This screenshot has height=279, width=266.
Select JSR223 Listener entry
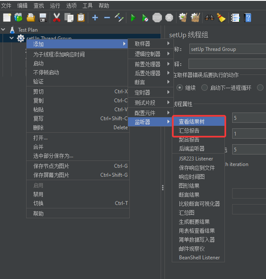(198, 159)
